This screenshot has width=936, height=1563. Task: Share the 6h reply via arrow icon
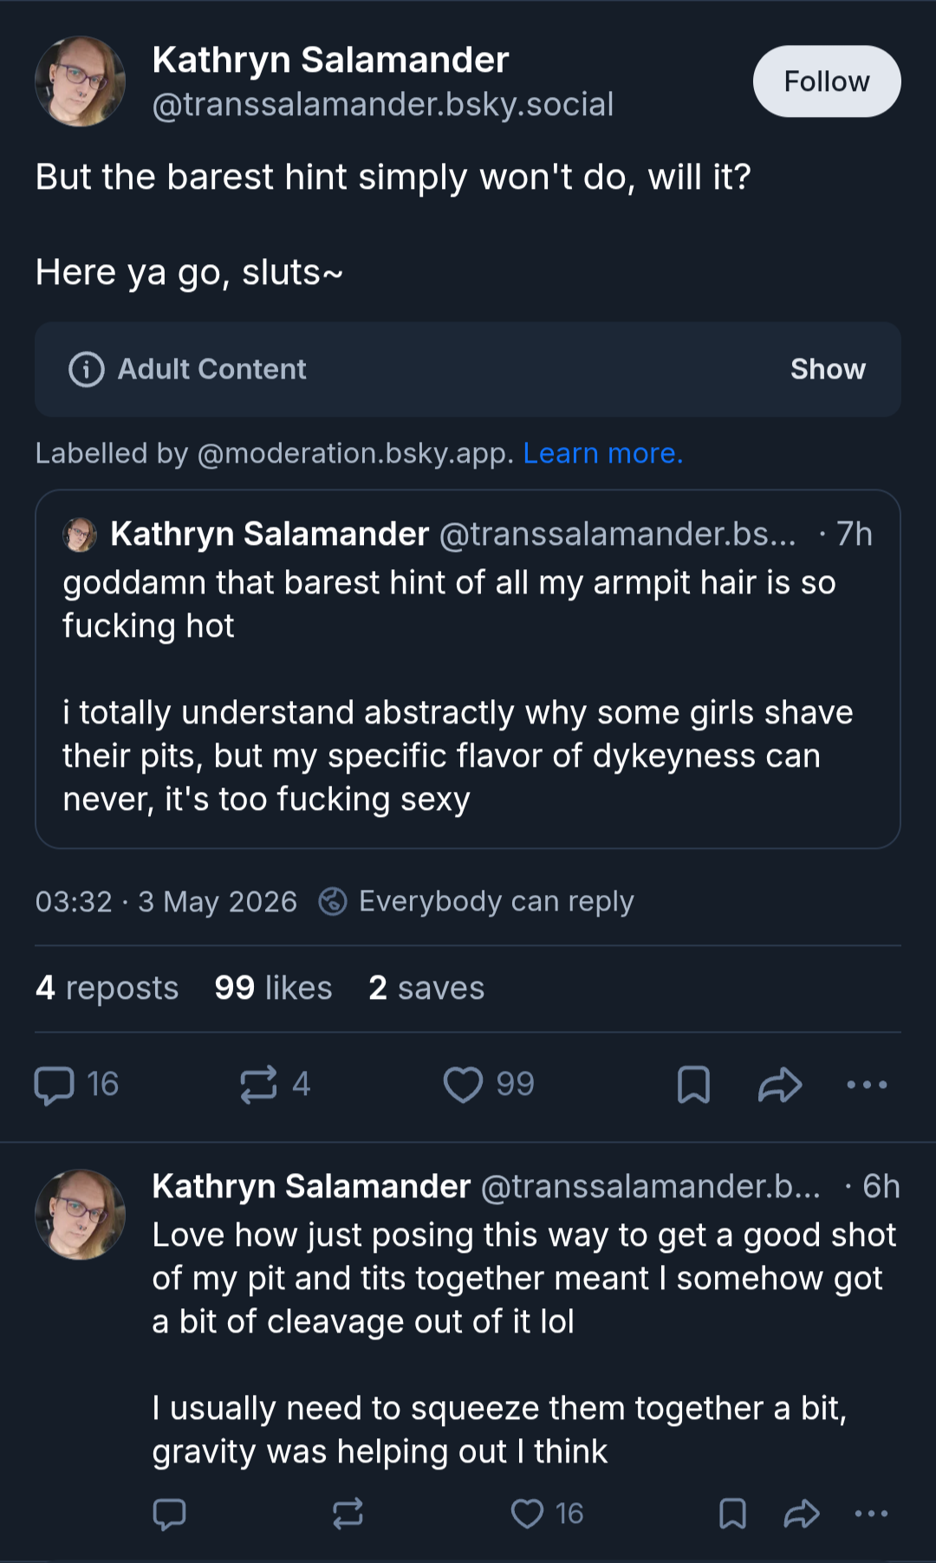click(x=802, y=1514)
